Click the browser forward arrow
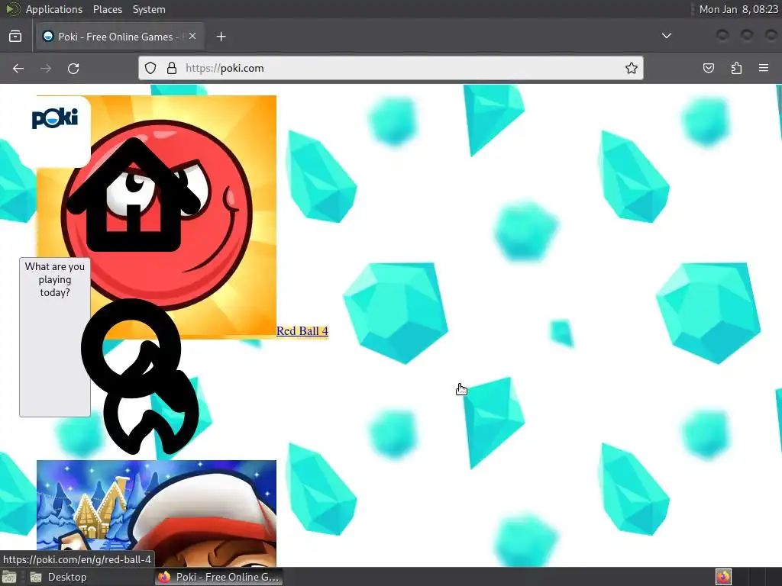The width and height of the screenshot is (782, 586). click(x=46, y=68)
